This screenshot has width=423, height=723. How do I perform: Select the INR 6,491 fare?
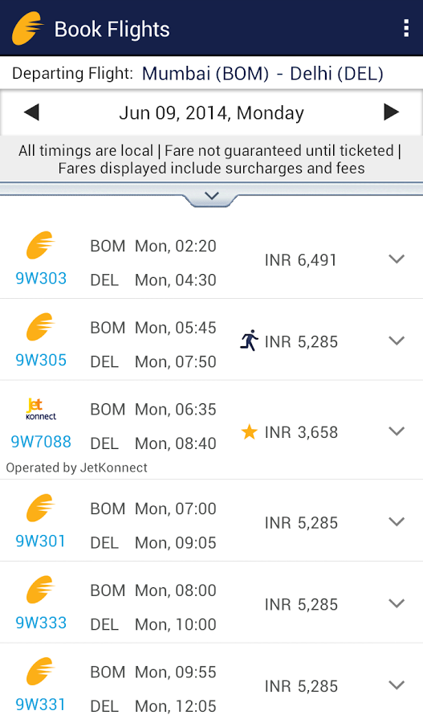point(301,260)
